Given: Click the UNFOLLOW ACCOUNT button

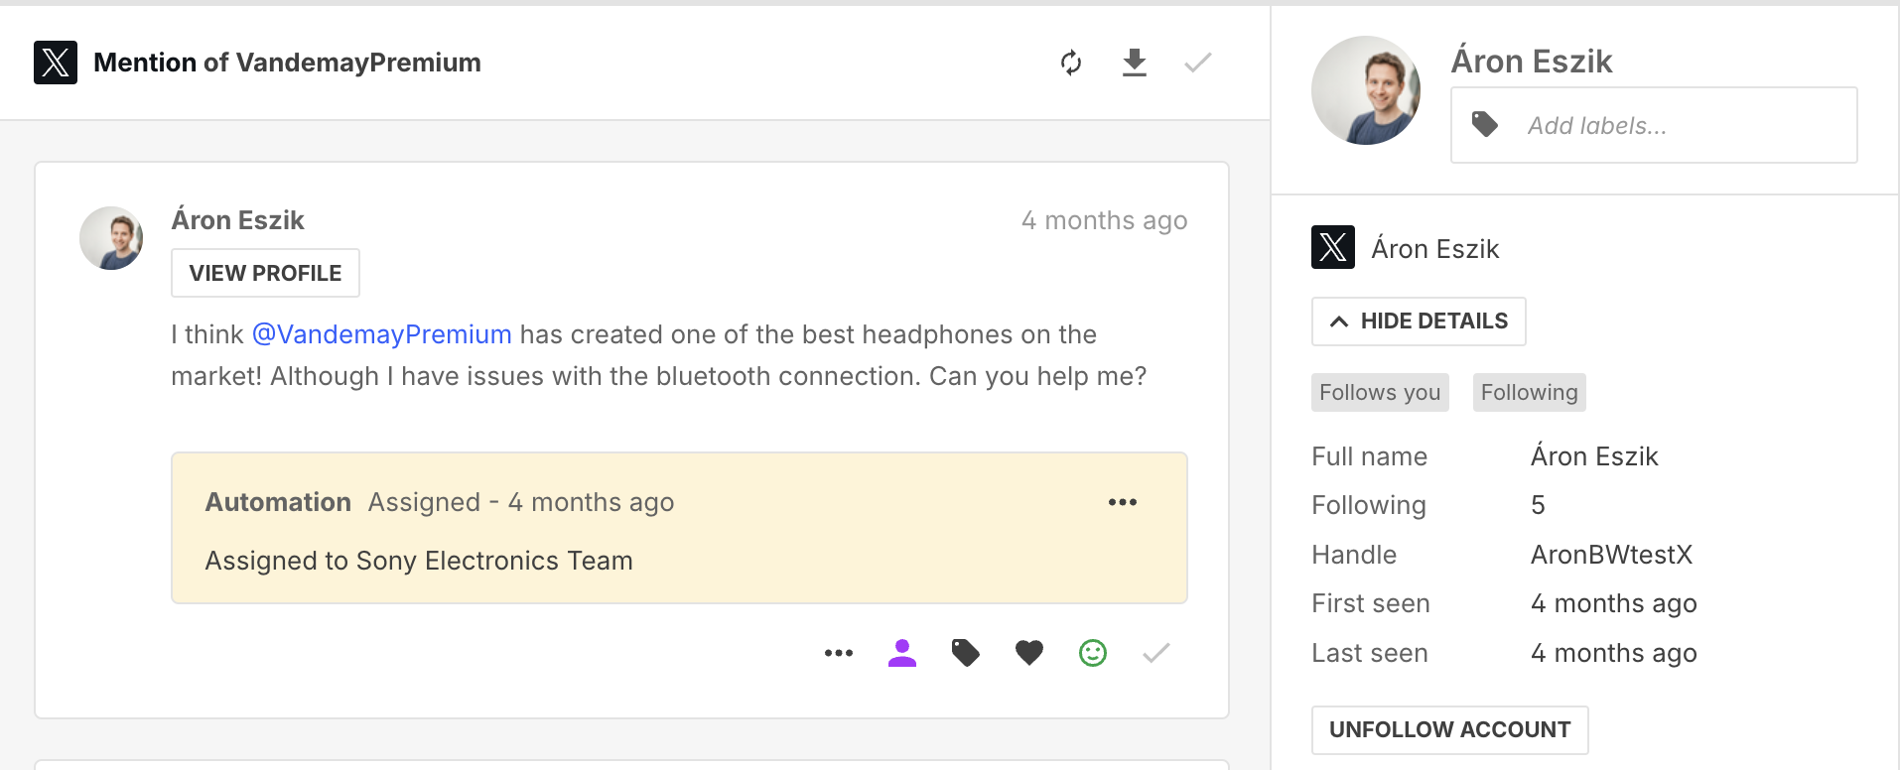Looking at the screenshot, I should click(1449, 730).
